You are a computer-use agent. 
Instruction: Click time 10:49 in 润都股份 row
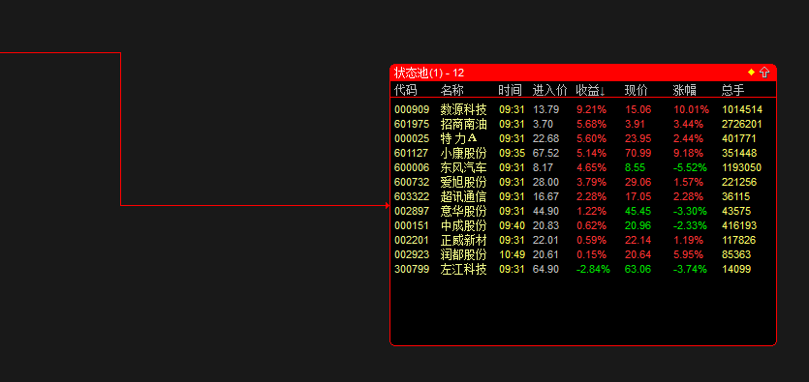(x=512, y=254)
